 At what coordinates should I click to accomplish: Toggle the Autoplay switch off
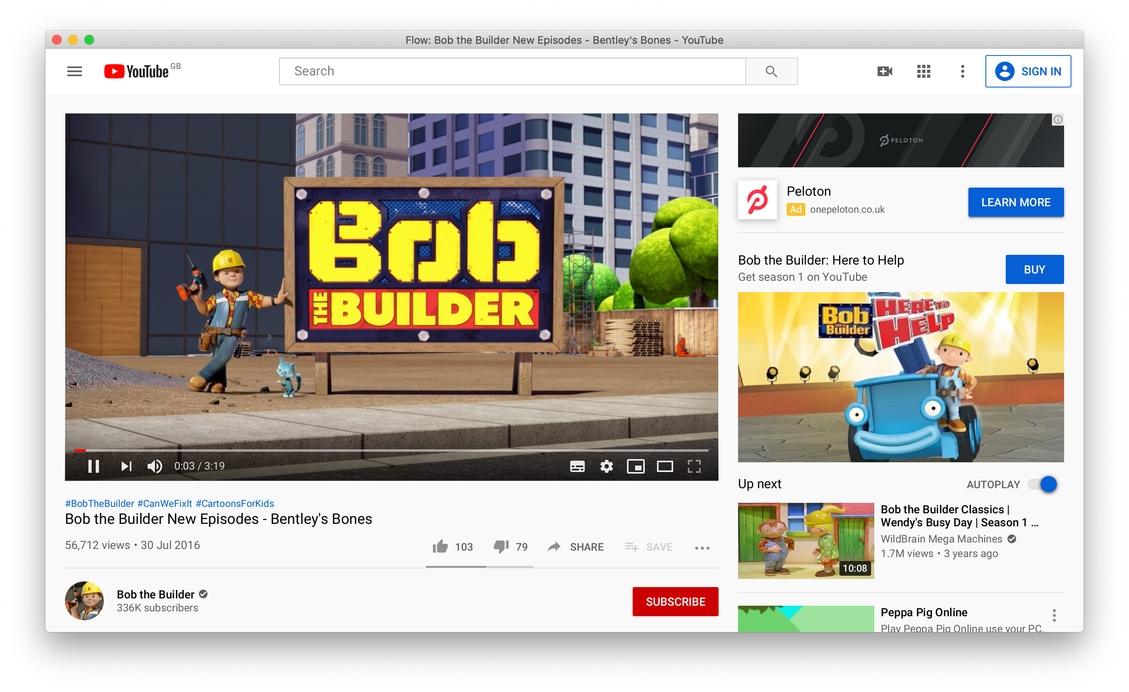1042,484
